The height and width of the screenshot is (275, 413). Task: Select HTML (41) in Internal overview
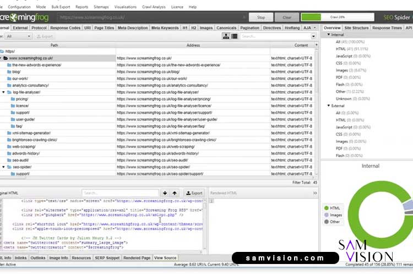coord(352,49)
